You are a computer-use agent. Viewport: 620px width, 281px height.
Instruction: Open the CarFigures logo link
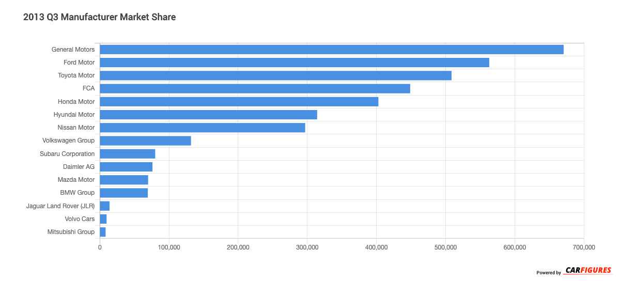[x=588, y=270]
